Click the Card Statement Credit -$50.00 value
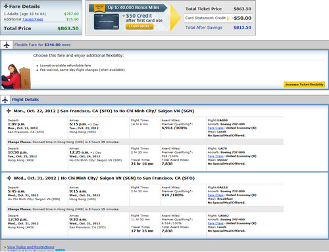Screen dimensions: 329x252 241,18
